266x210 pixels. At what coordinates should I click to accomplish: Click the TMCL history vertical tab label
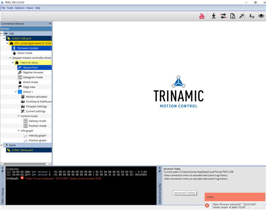click(3, 195)
